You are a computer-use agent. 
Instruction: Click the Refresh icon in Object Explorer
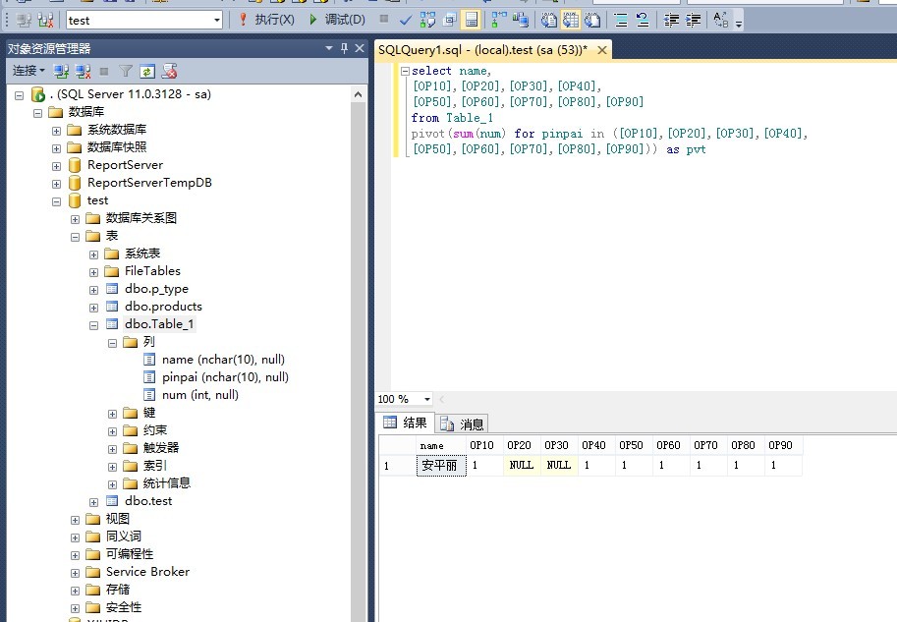tap(147, 71)
